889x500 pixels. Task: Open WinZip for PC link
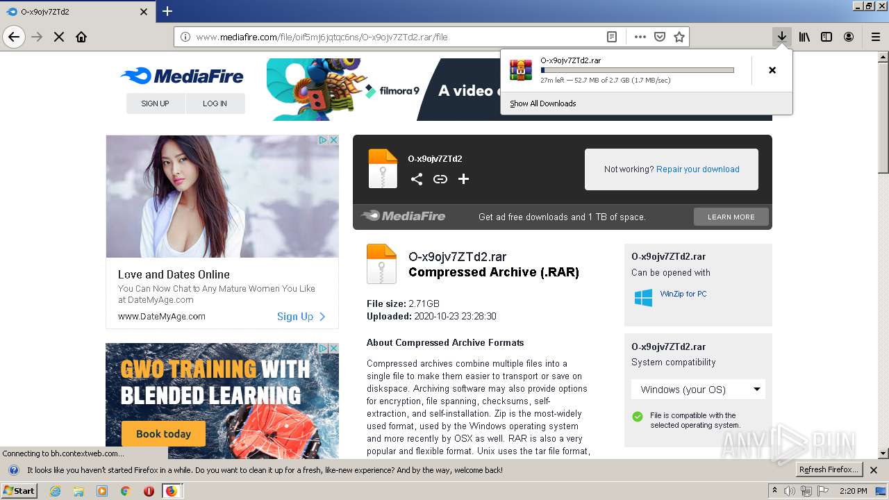pos(683,294)
